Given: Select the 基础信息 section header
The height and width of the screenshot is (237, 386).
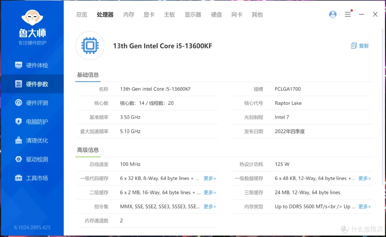Looking at the screenshot, I should point(88,75).
